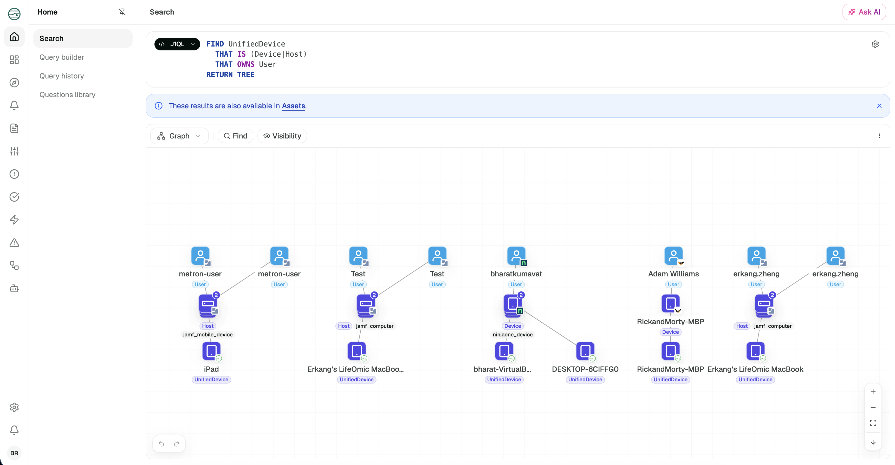
Task: Select the Adam Williams user node
Action: pyautogui.click(x=673, y=256)
